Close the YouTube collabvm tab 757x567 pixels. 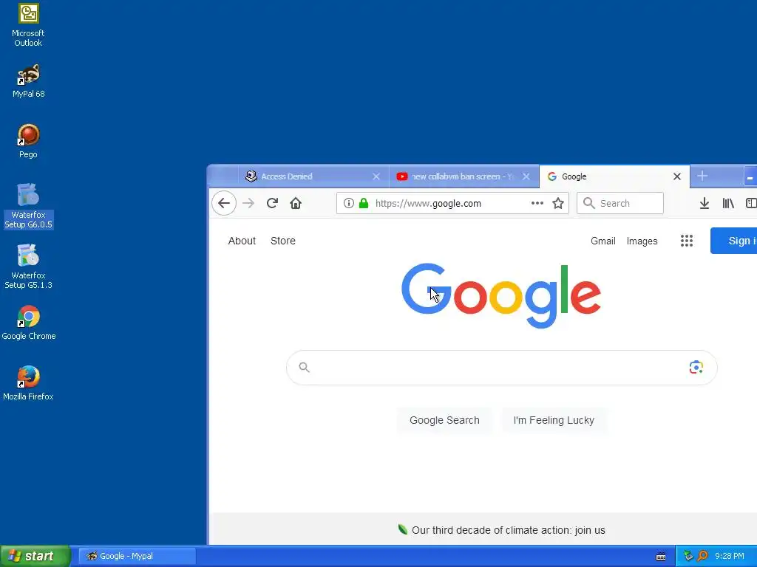coord(526,176)
